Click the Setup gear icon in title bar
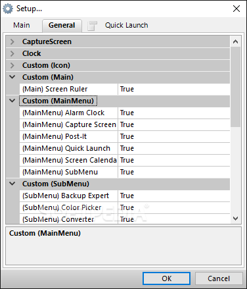Image resolution: width=247 pixels, height=289 pixels. [8, 9]
